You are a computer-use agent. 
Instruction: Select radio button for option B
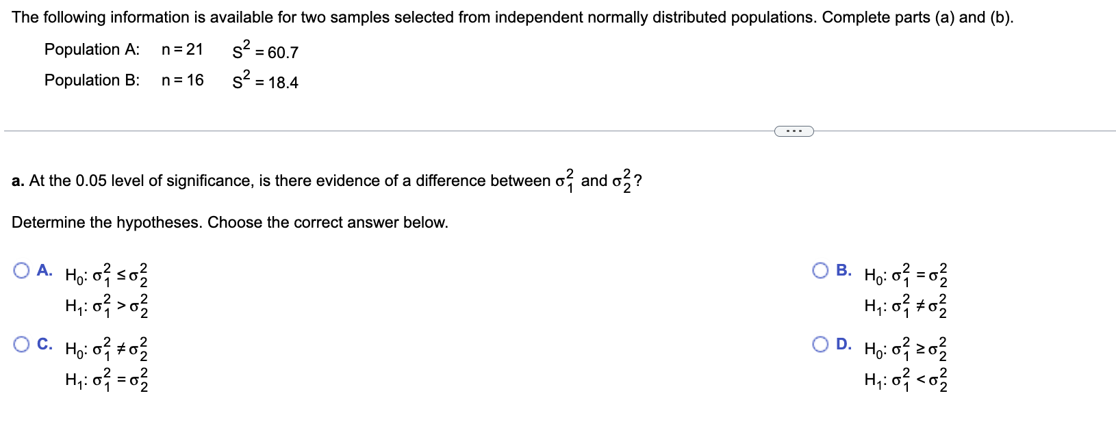(x=821, y=271)
